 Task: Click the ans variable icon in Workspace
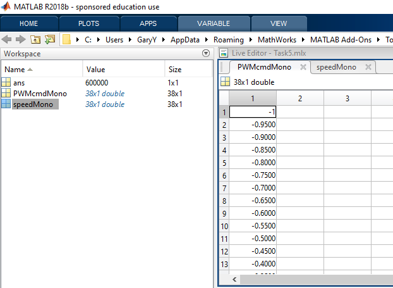[6, 82]
